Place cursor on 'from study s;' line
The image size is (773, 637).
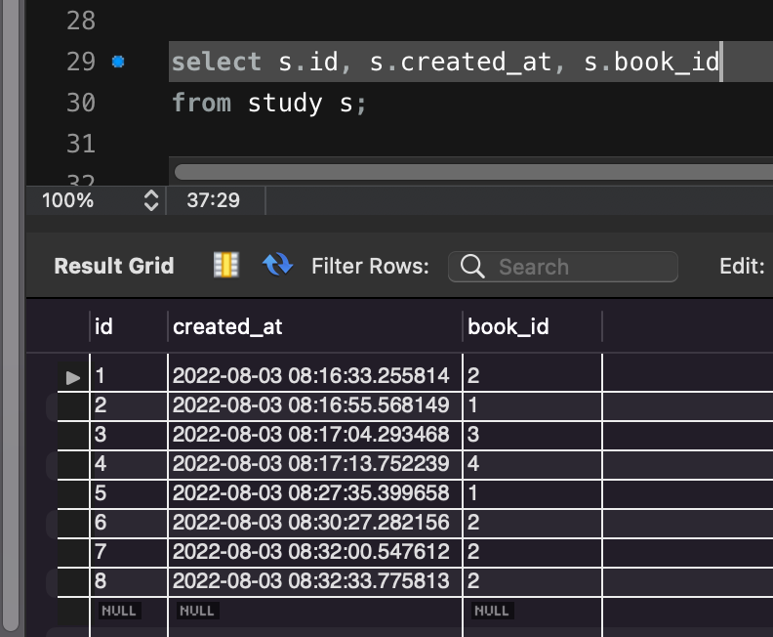pos(269,104)
